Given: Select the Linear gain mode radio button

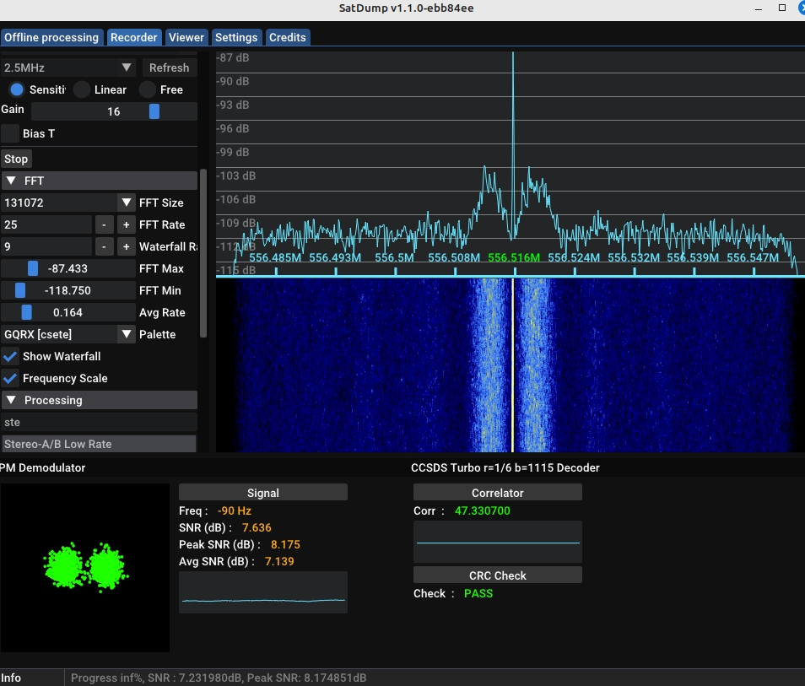Looking at the screenshot, I should [82, 89].
